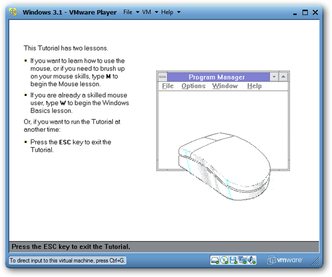Image resolution: width=332 pixels, height=277 pixels.
Task: Click the network adapter status icon
Action: pos(242,260)
